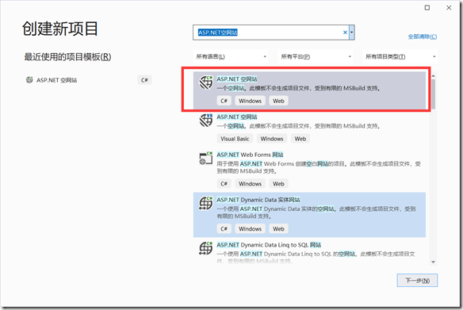
Task: Click Web tag of first ASP.NET 空网站
Action: [x=278, y=101]
